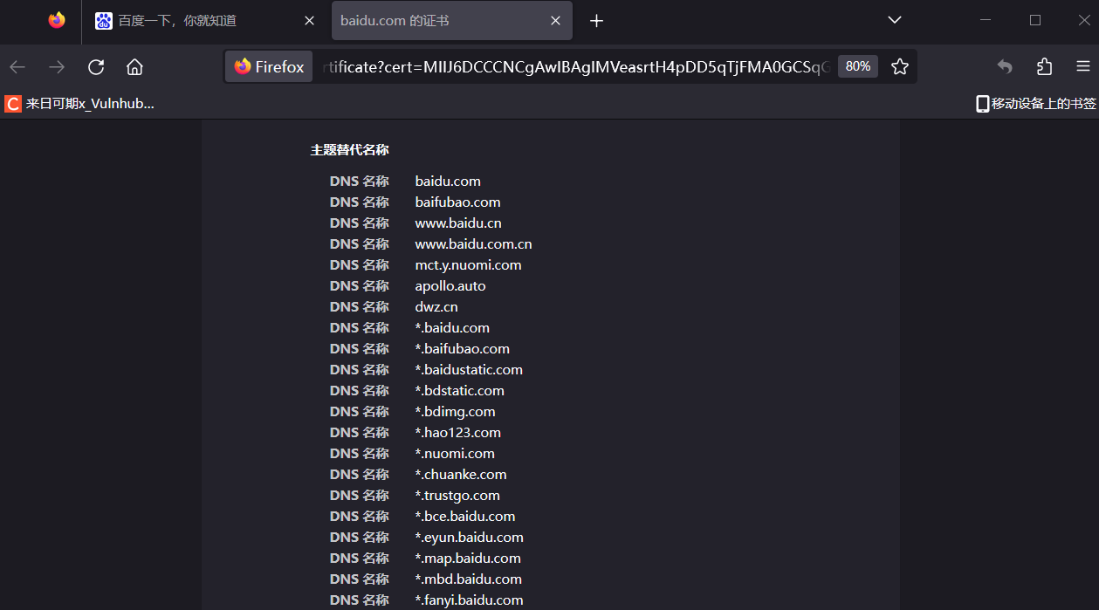Select the DNS name *.bce.baidu.com
Image resolution: width=1099 pixels, height=610 pixels.
465,517
